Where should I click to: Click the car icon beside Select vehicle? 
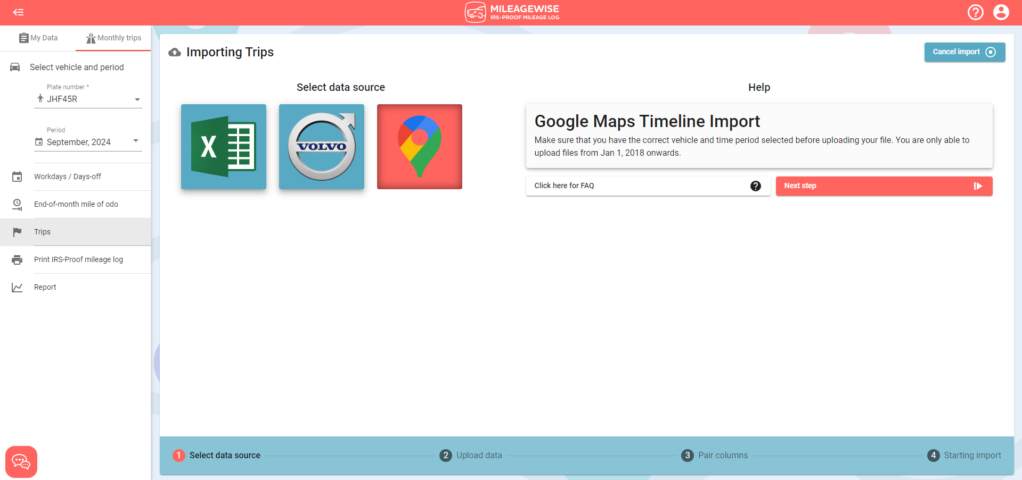(15, 67)
